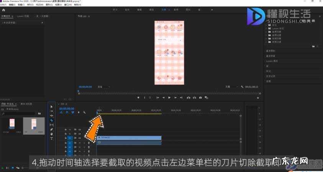The image size is (323, 172).
Task: Open the 历史记录 panel
Action: (x=271, y=76)
